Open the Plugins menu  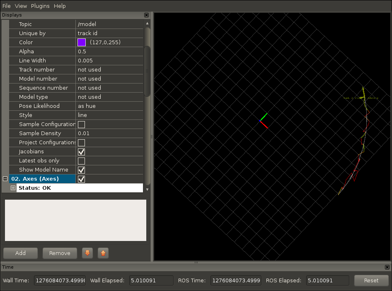point(40,6)
